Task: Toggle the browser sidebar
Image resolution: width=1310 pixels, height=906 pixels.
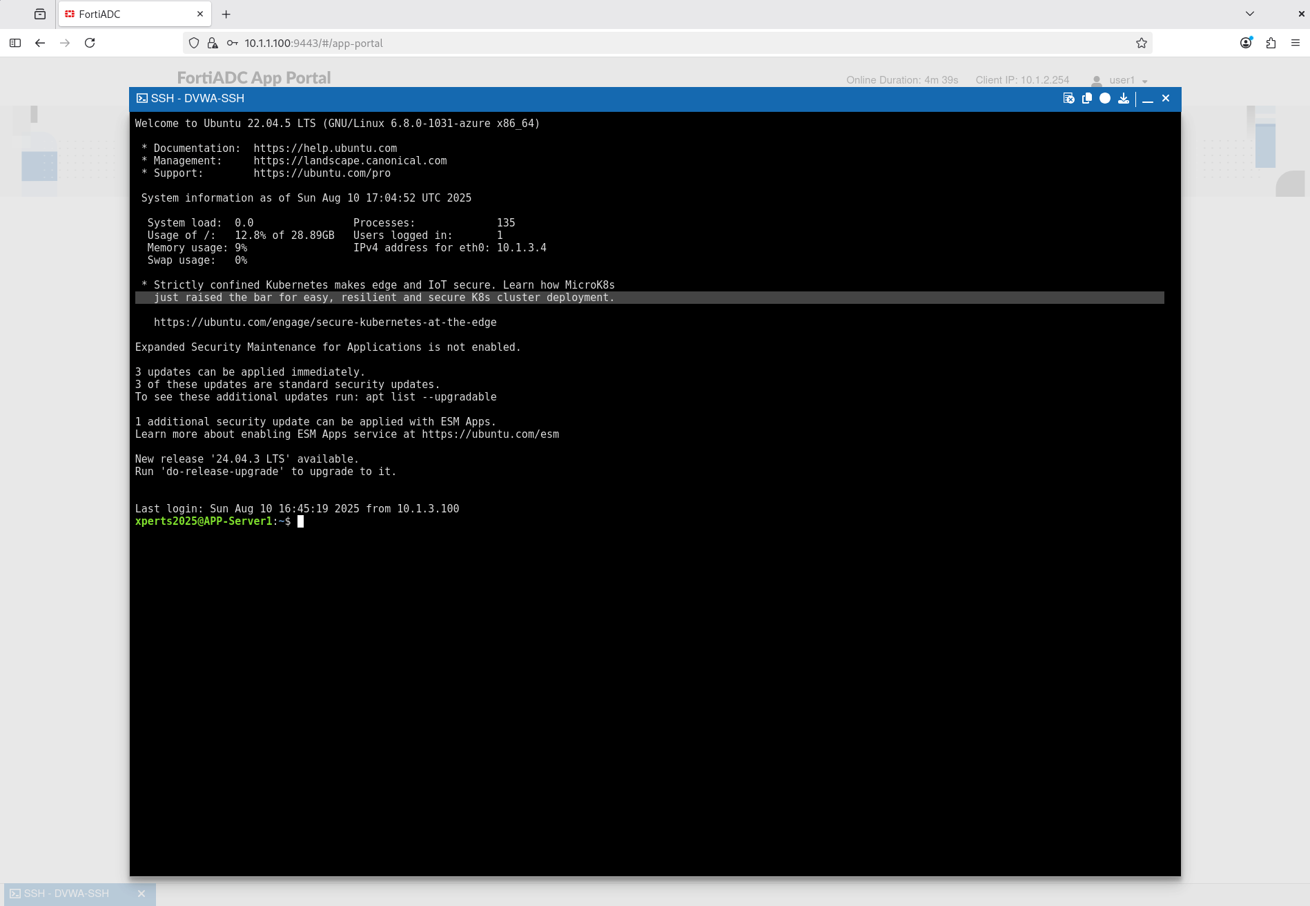Action: coord(15,43)
